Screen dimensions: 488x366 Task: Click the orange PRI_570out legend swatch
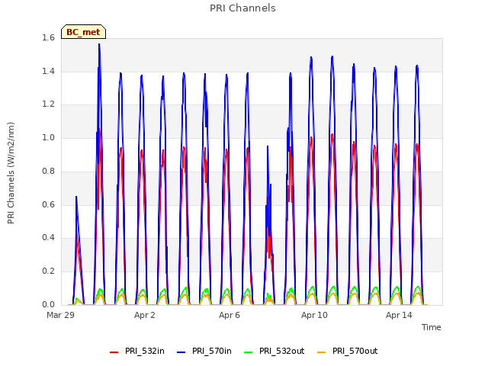coord(322,352)
